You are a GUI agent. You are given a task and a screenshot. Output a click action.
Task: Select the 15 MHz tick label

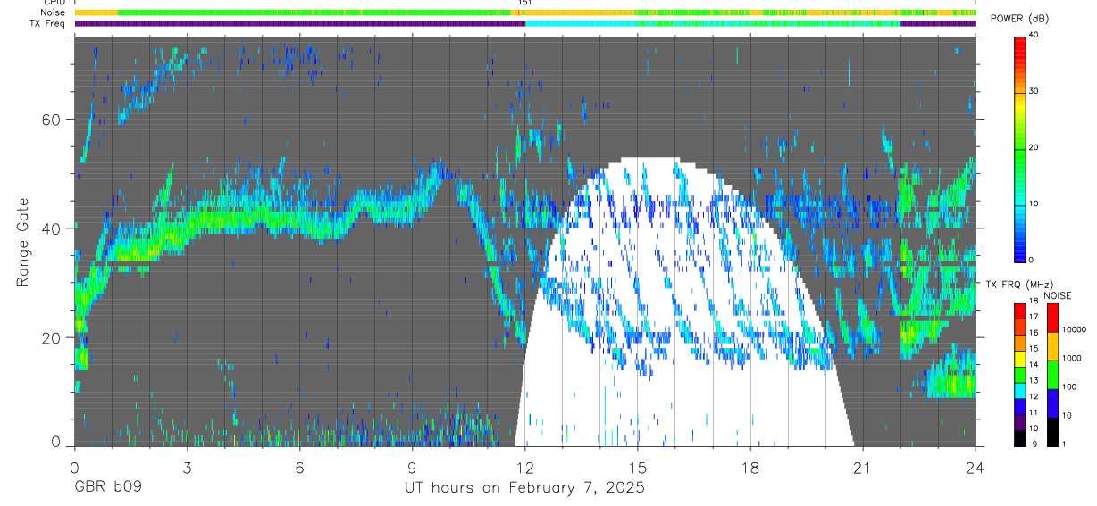(1034, 349)
